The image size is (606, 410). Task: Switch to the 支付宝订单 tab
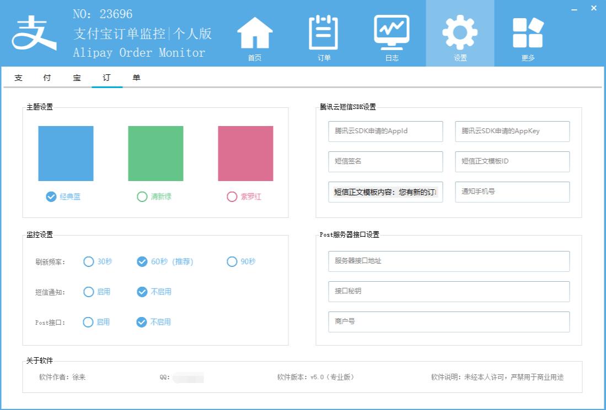[77, 78]
